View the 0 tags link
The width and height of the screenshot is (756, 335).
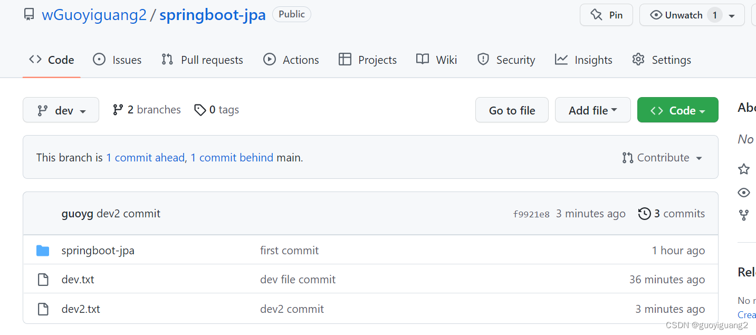[217, 109]
